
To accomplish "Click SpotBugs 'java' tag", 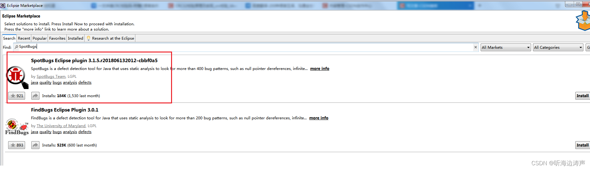I will pyautogui.click(x=34, y=82).
